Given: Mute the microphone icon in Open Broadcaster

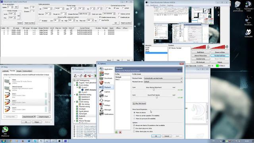Looking at the screenshot, I should (x=208, y=47).
